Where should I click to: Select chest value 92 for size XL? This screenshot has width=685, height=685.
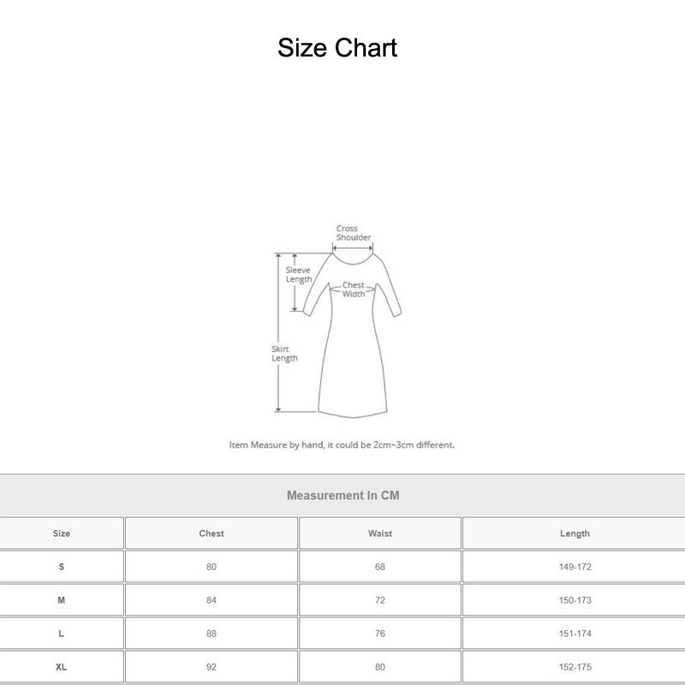coord(211,666)
